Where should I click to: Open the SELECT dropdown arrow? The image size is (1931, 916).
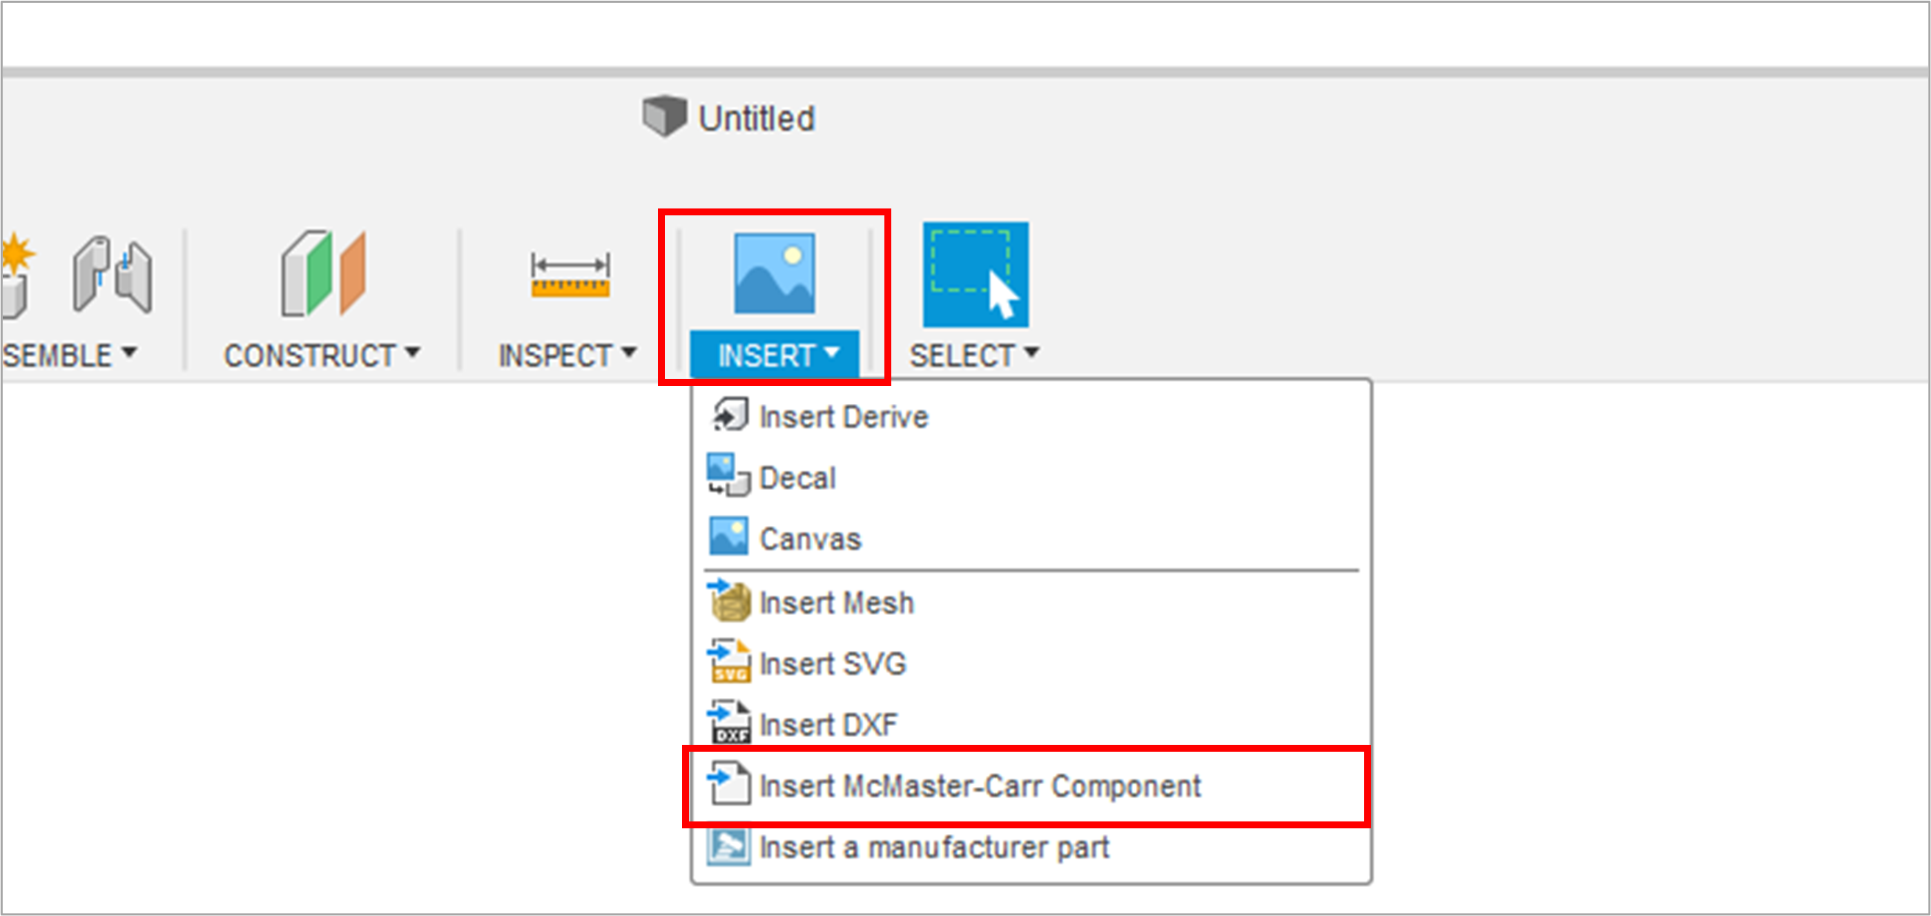pyautogui.click(x=1032, y=351)
